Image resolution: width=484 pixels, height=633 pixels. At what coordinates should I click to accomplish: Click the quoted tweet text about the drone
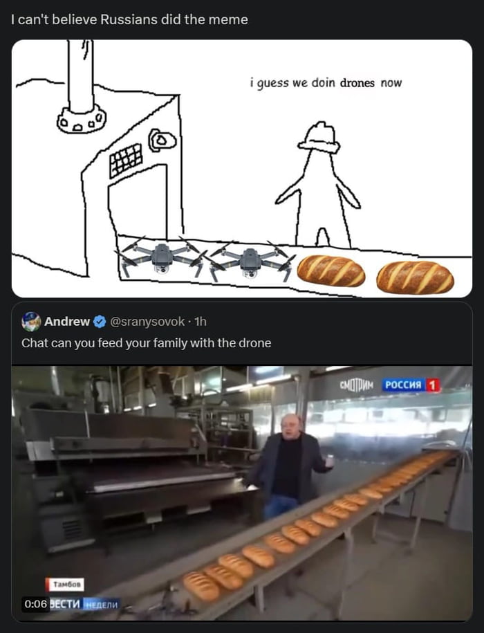146,343
